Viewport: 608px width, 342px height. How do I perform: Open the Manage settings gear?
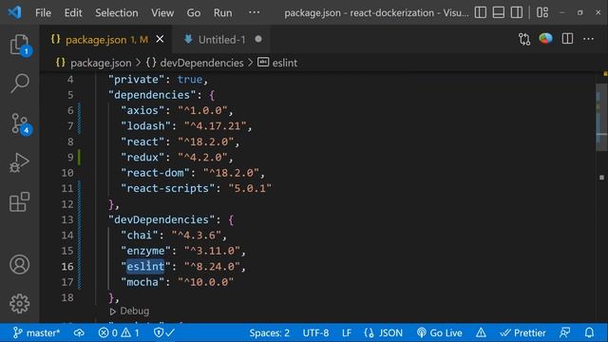coord(19,303)
